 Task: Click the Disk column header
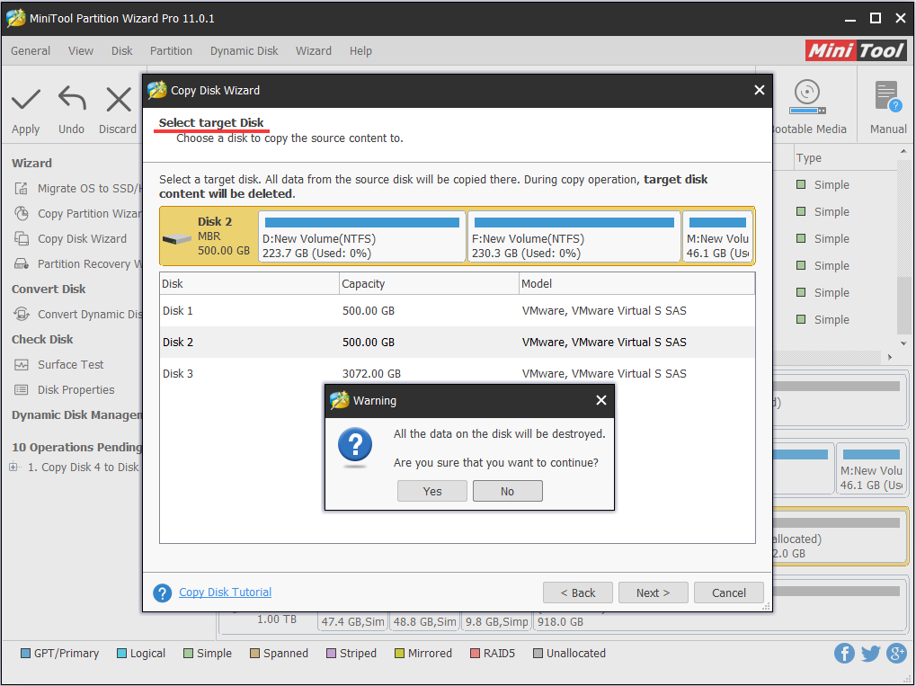(x=249, y=283)
